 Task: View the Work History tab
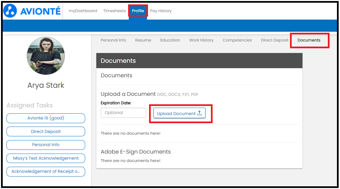pyautogui.click(x=201, y=40)
